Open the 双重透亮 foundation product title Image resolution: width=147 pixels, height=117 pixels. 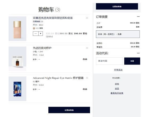53,18
